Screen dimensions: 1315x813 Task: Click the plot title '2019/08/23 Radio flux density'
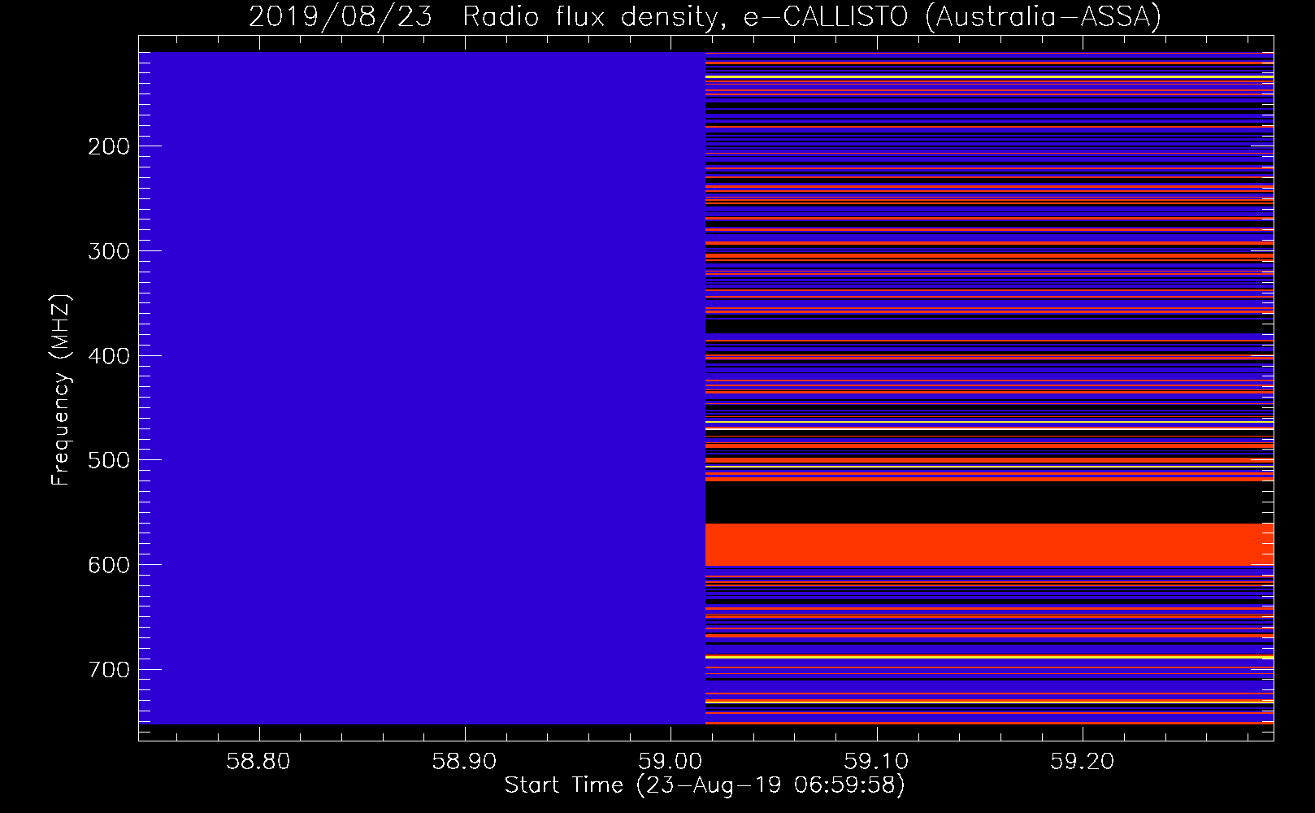(705, 16)
